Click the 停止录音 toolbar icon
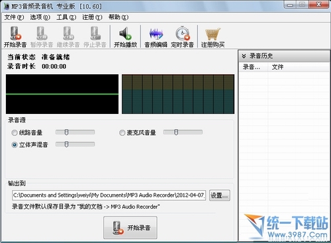The width and height of the screenshot is (331, 243). click(95, 33)
